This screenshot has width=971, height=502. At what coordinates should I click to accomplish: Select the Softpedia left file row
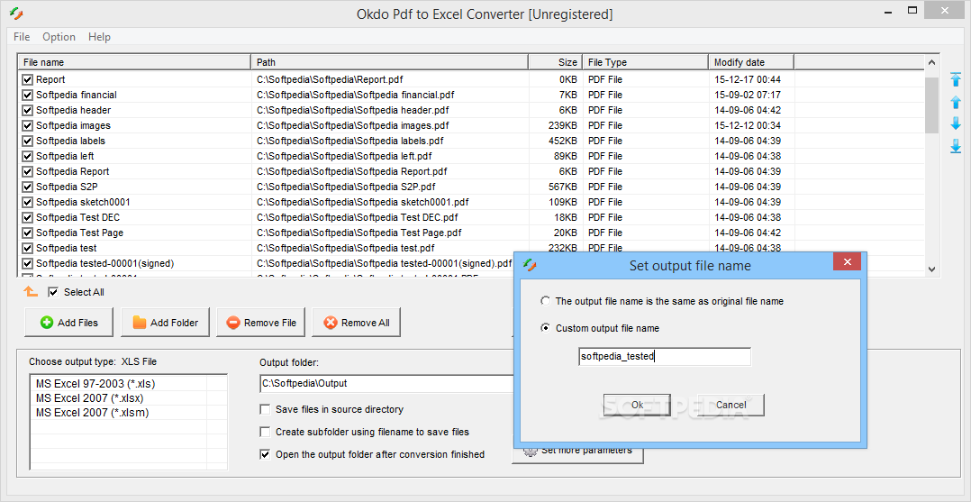point(471,156)
